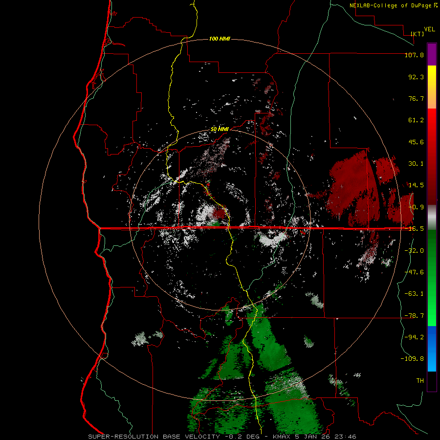
Task: Select the -78.7 legend value
Action: [x=414, y=316]
